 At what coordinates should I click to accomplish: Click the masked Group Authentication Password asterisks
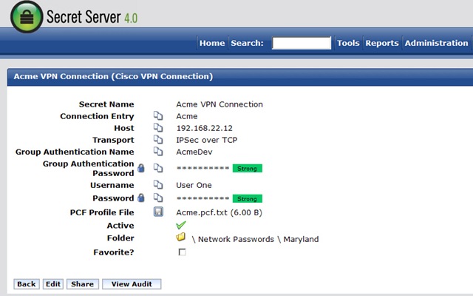pos(203,168)
